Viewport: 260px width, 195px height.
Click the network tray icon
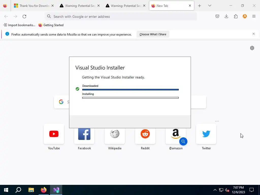pyautogui.click(x=221, y=190)
